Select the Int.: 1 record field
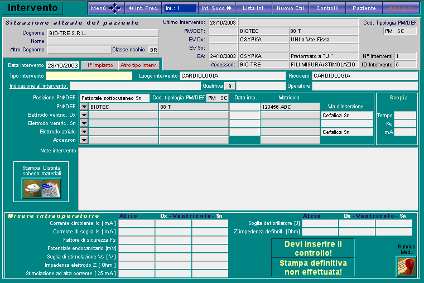 180,8
